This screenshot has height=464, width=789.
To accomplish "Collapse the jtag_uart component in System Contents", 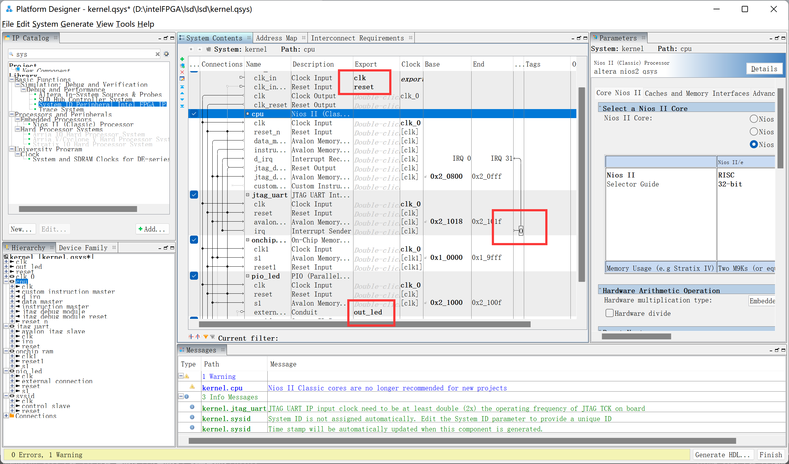I will [x=247, y=195].
